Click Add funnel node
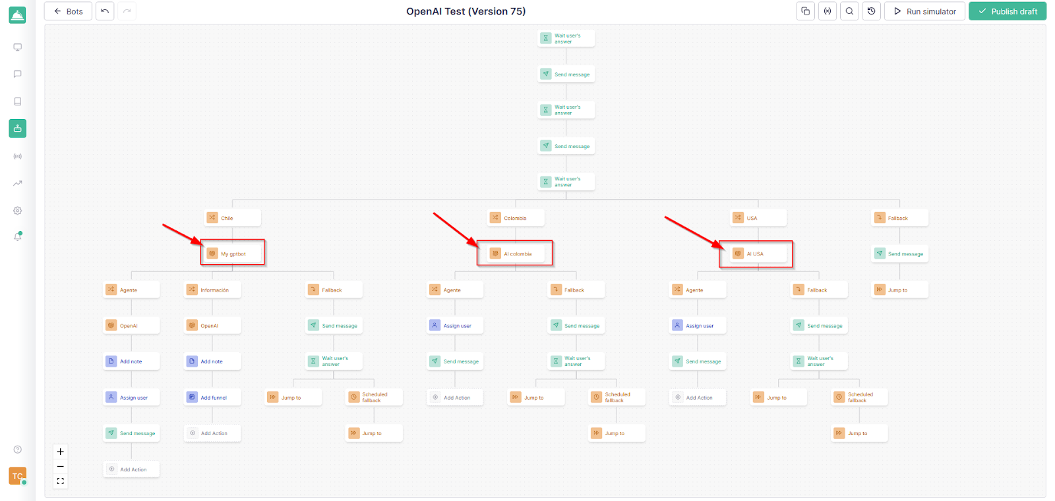 (x=212, y=398)
